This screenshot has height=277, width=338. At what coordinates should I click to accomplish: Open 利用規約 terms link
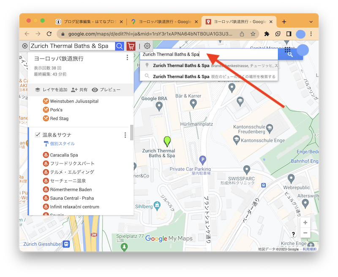pyautogui.click(x=310, y=249)
